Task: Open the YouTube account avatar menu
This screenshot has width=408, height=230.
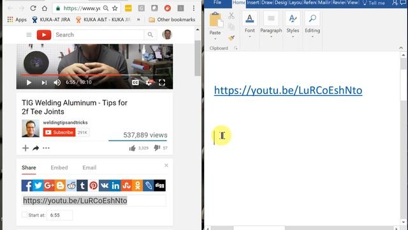Action: (167, 34)
